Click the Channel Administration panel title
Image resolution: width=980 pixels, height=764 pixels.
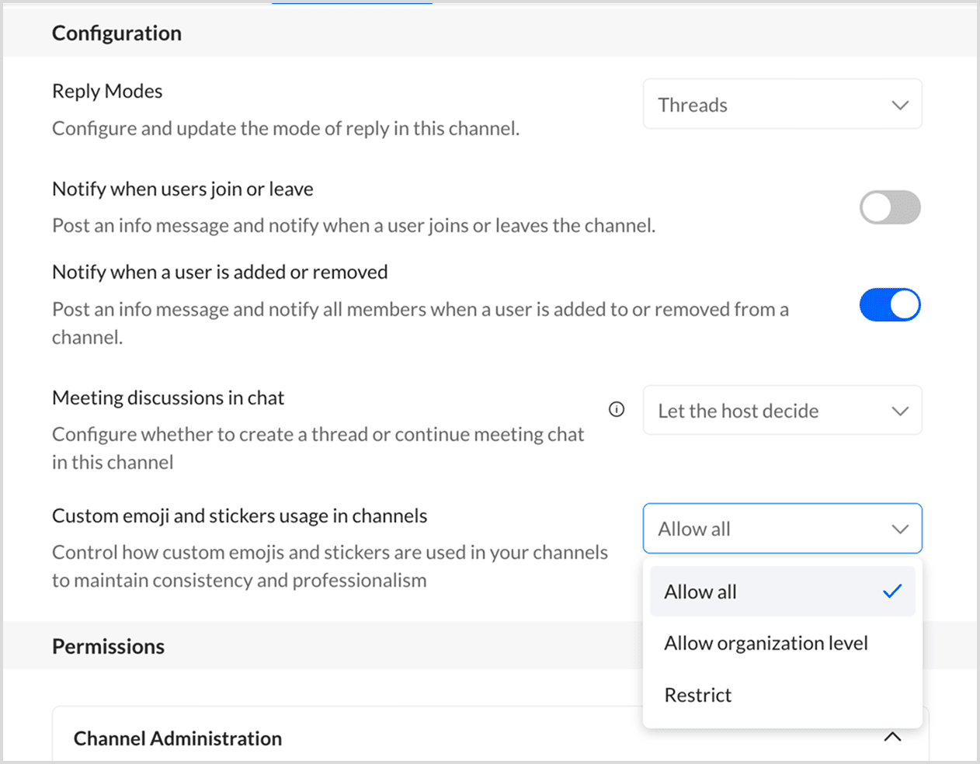pyautogui.click(x=178, y=738)
